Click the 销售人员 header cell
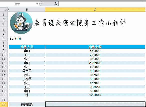 pos(27,47)
